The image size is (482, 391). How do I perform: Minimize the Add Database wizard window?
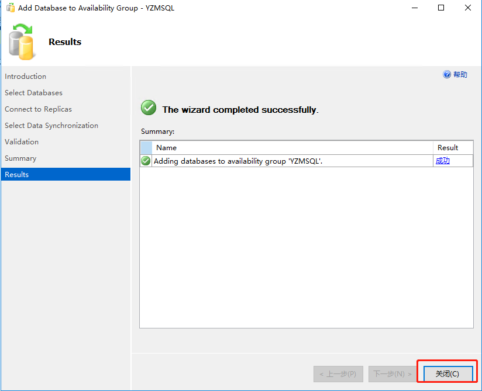point(414,8)
